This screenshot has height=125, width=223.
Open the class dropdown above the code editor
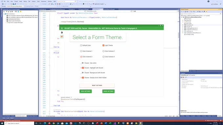pos(62,11)
